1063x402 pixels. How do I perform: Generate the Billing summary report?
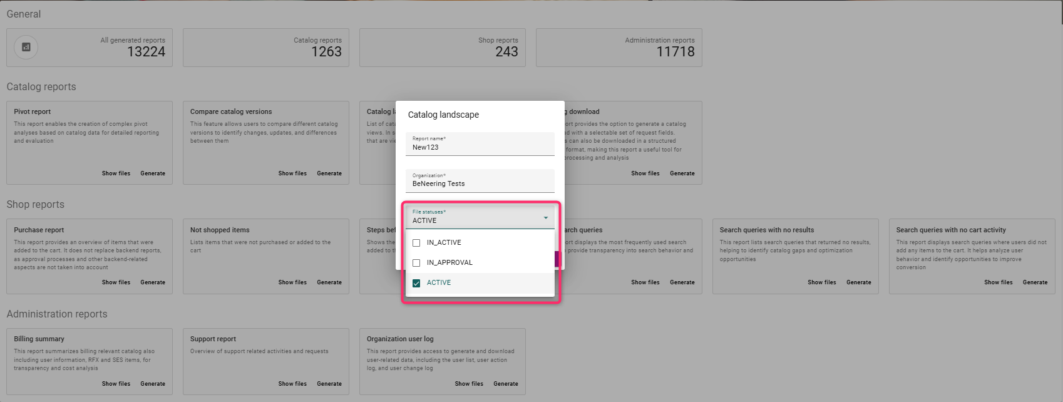pyautogui.click(x=153, y=384)
